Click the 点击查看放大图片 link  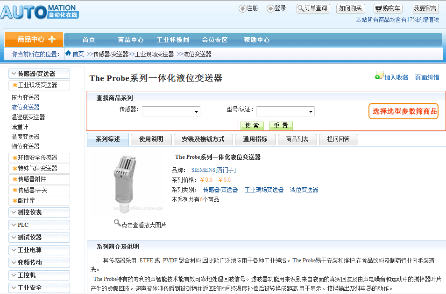click(x=144, y=226)
